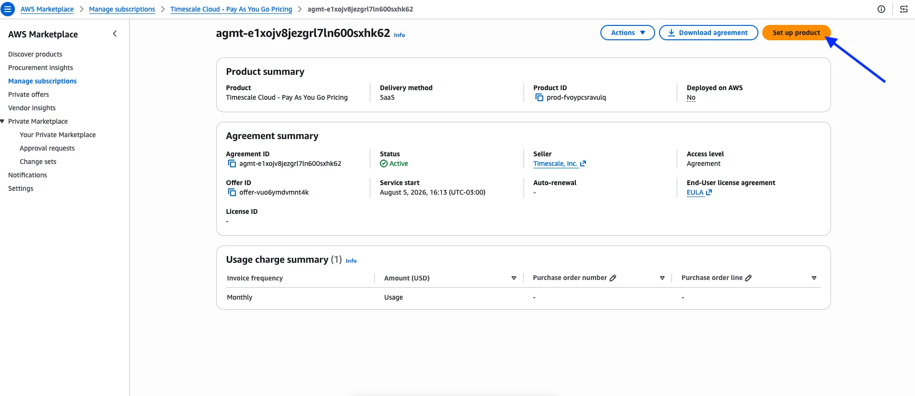Image resolution: width=915 pixels, height=396 pixels.
Task: Edit the Purchase order number pencil icon
Action: [x=613, y=278]
